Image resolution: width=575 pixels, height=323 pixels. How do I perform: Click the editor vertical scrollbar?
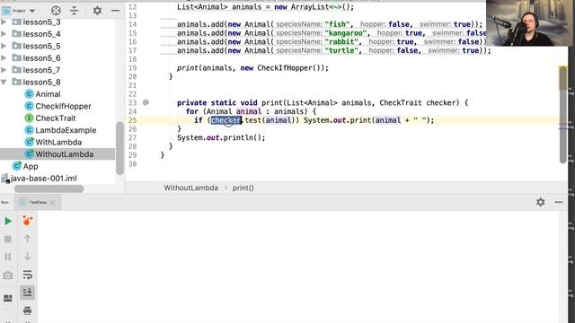point(563,114)
